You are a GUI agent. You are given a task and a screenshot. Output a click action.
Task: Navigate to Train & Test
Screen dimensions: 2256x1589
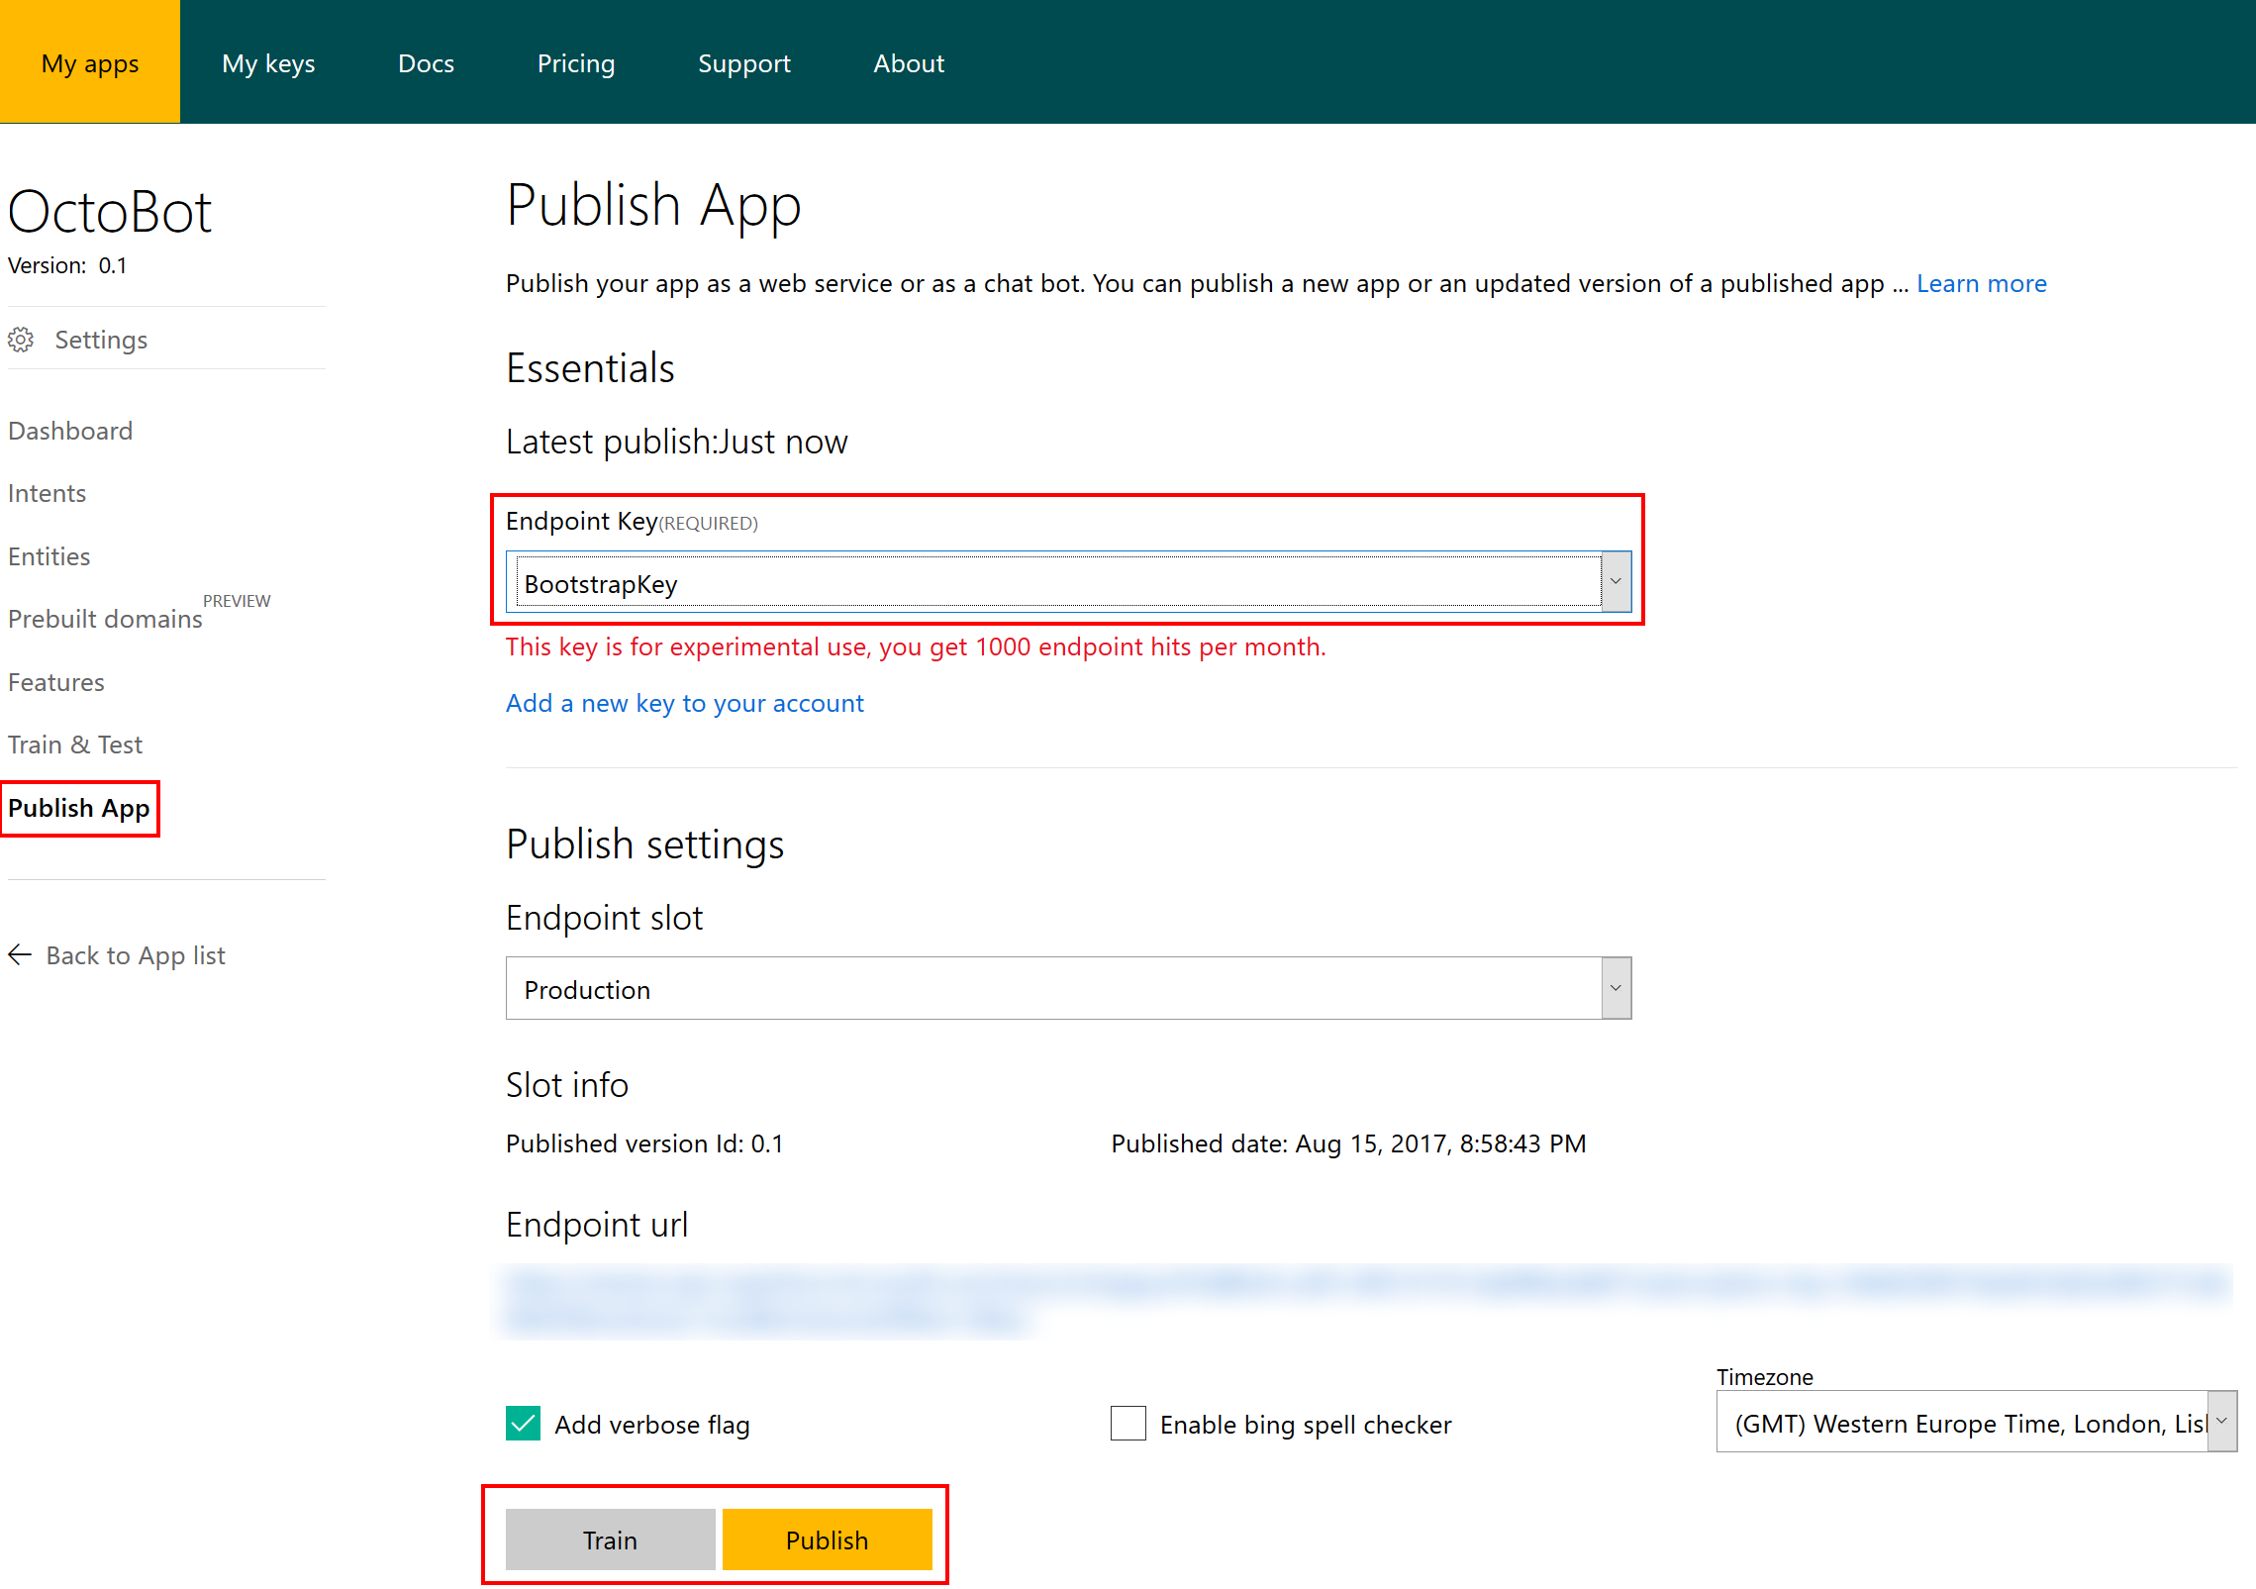[75, 745]
